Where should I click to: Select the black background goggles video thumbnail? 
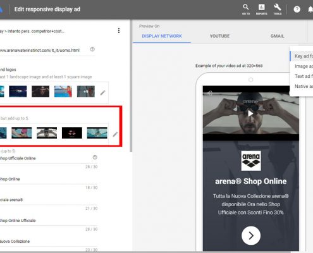point(72,133)
